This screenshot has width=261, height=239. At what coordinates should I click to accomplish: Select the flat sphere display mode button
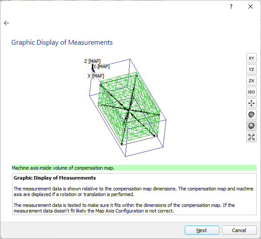tap(251, 115)
